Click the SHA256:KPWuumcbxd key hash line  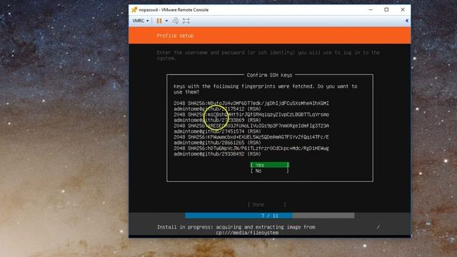click(x=251, y=137)
